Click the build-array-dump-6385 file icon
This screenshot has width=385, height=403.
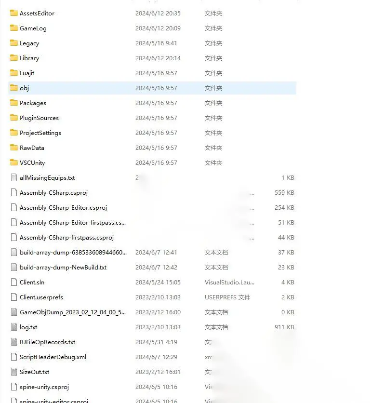[x=14, y=252]
